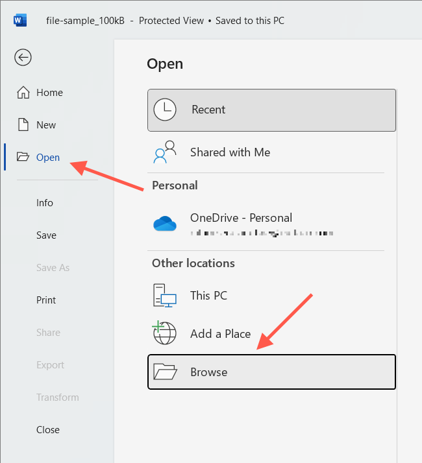This screenshot has height=463, width=422.
Task: Select Save in the sidebar
Action: coord(46,235)
